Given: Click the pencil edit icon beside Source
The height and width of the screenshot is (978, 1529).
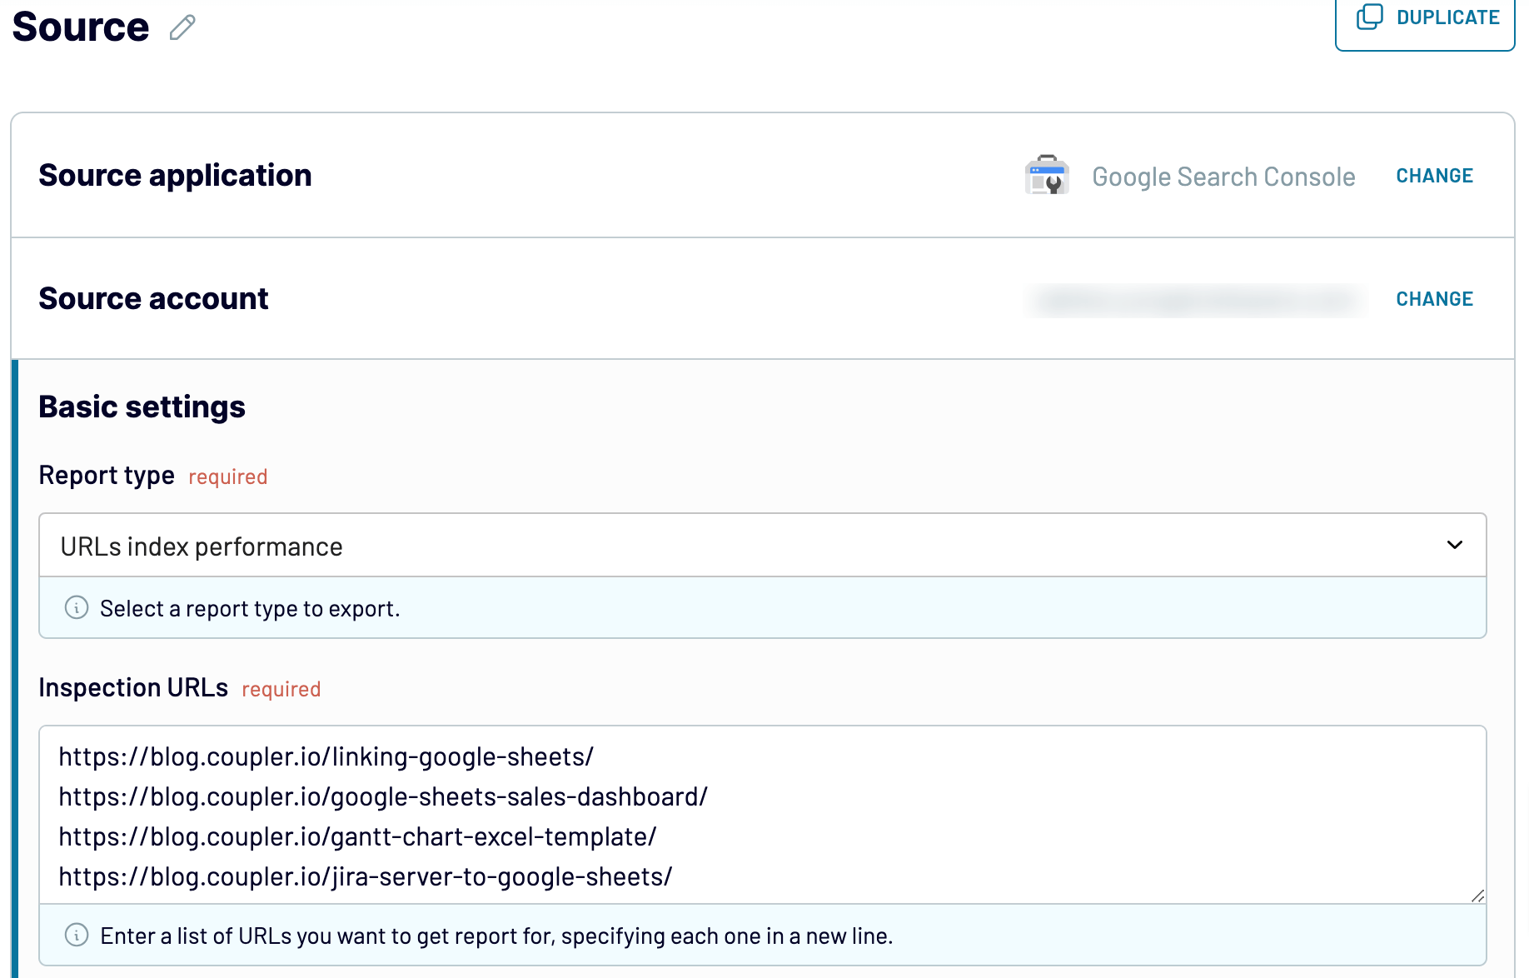Looking at the screenshot, I should click(182, 27).
